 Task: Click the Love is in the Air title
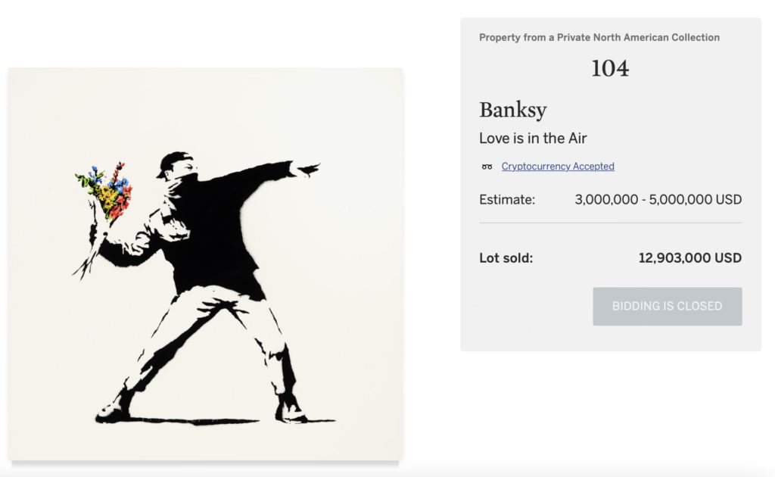point(533,138)
